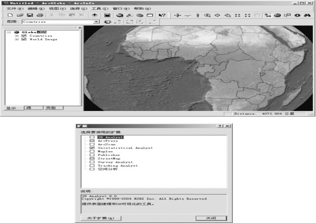Uncheck the Geostatistical Analyst extension
Screen dimensions: 316x223
click(92, 148)
